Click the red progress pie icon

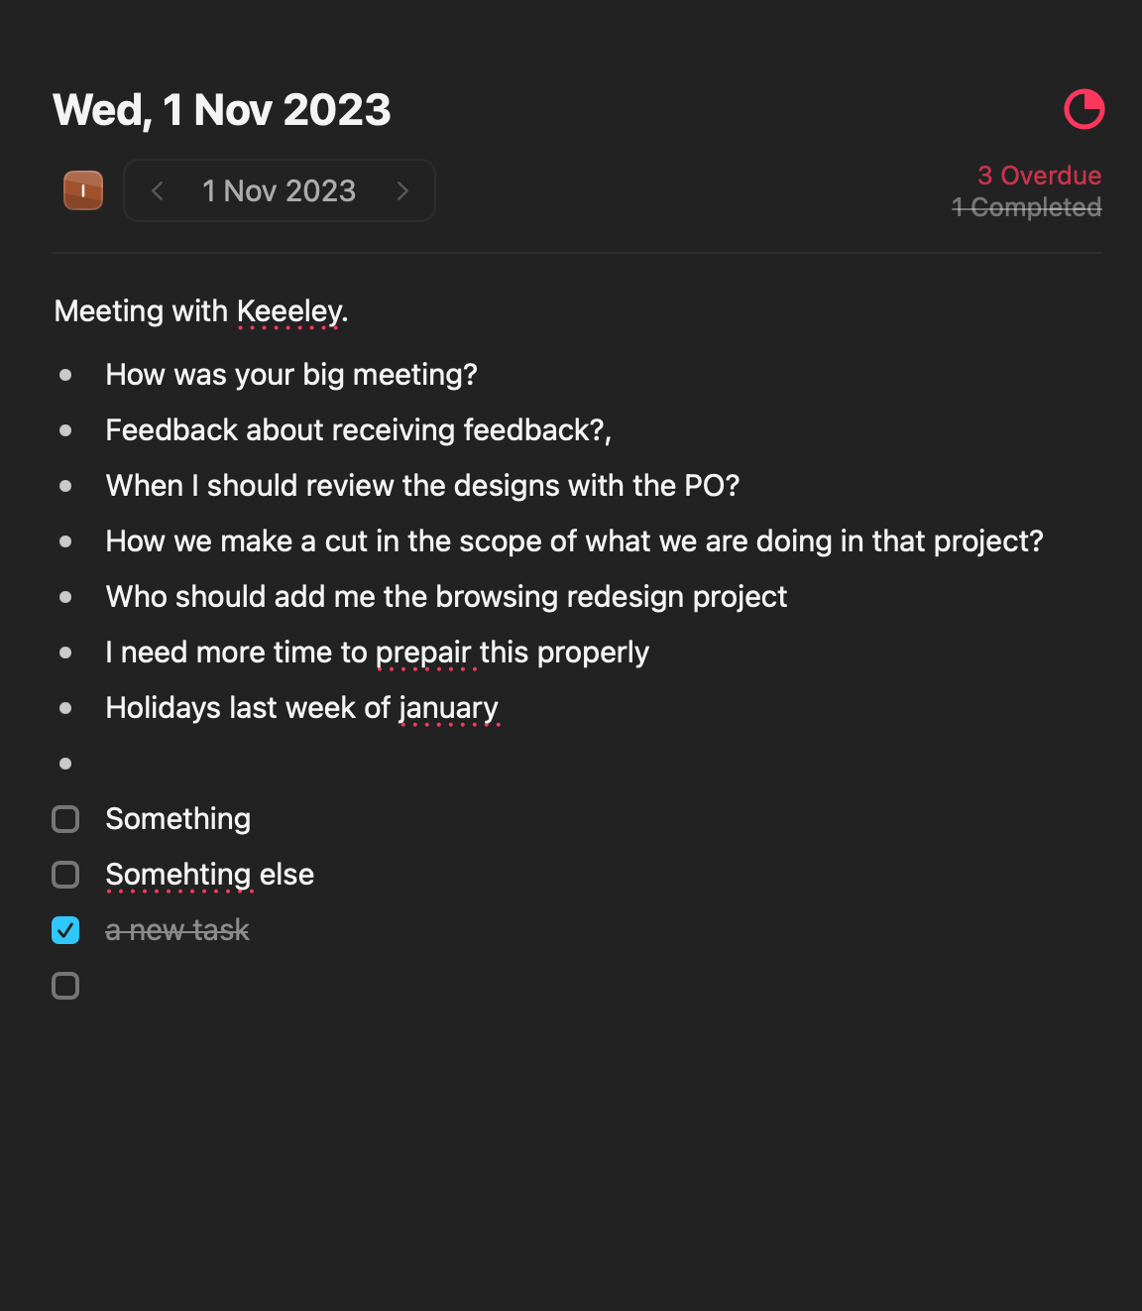[x=1084, y=109]
